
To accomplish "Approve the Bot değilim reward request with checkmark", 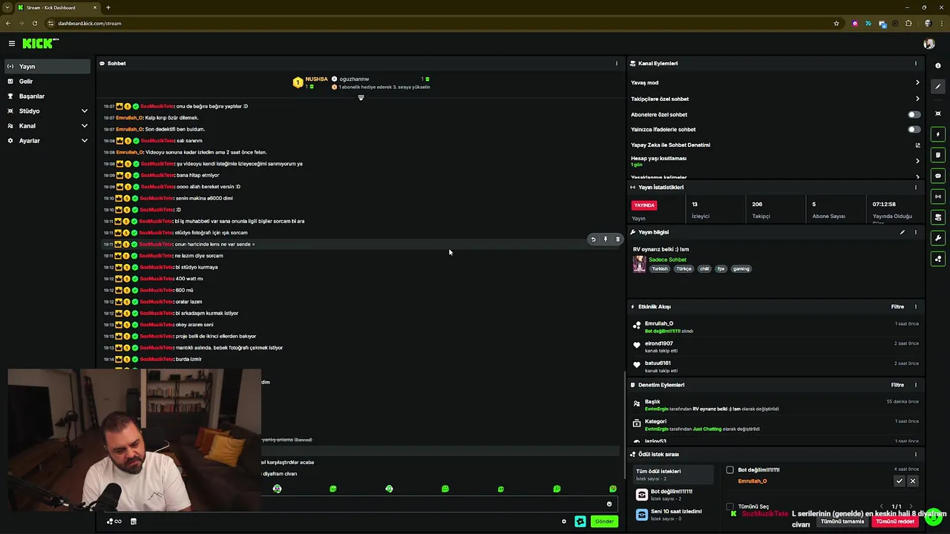I will [899, 481].
